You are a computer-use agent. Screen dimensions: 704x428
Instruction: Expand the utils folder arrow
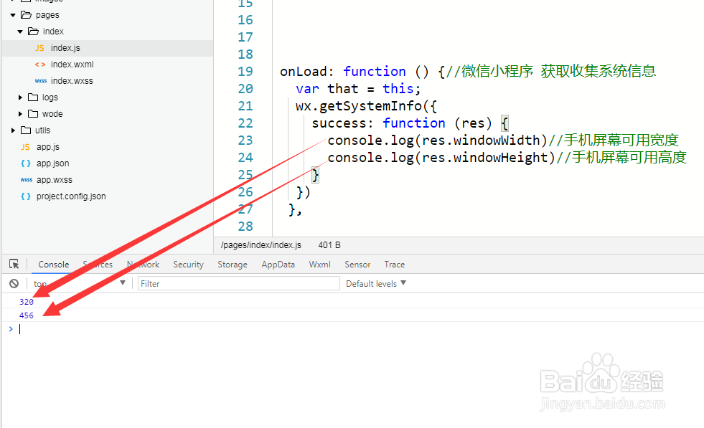13,130
